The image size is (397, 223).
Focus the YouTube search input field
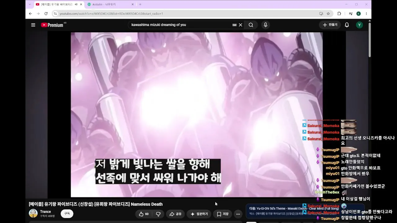click(x=181, y=25)
